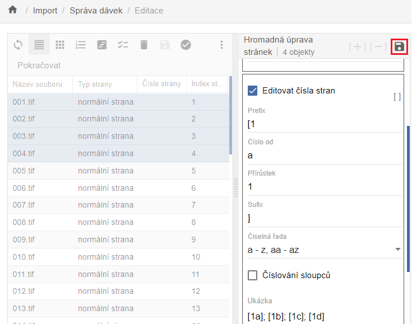Go to Správa dávek breadcrumb link
This screenshot has width=412, height=324.
pos(96,11)
